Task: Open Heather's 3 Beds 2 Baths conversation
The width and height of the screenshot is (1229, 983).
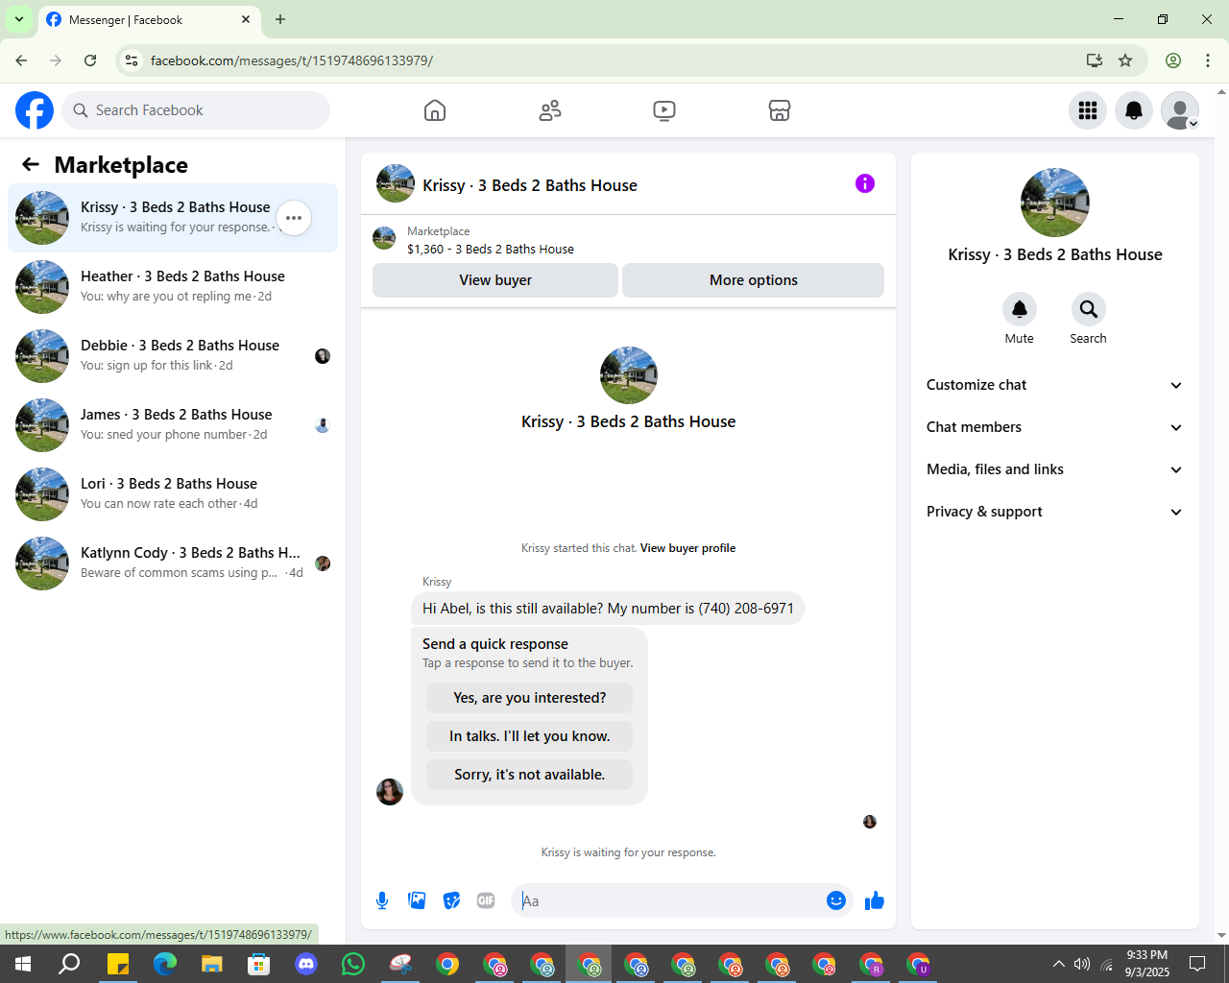Action: pos(173,287)
